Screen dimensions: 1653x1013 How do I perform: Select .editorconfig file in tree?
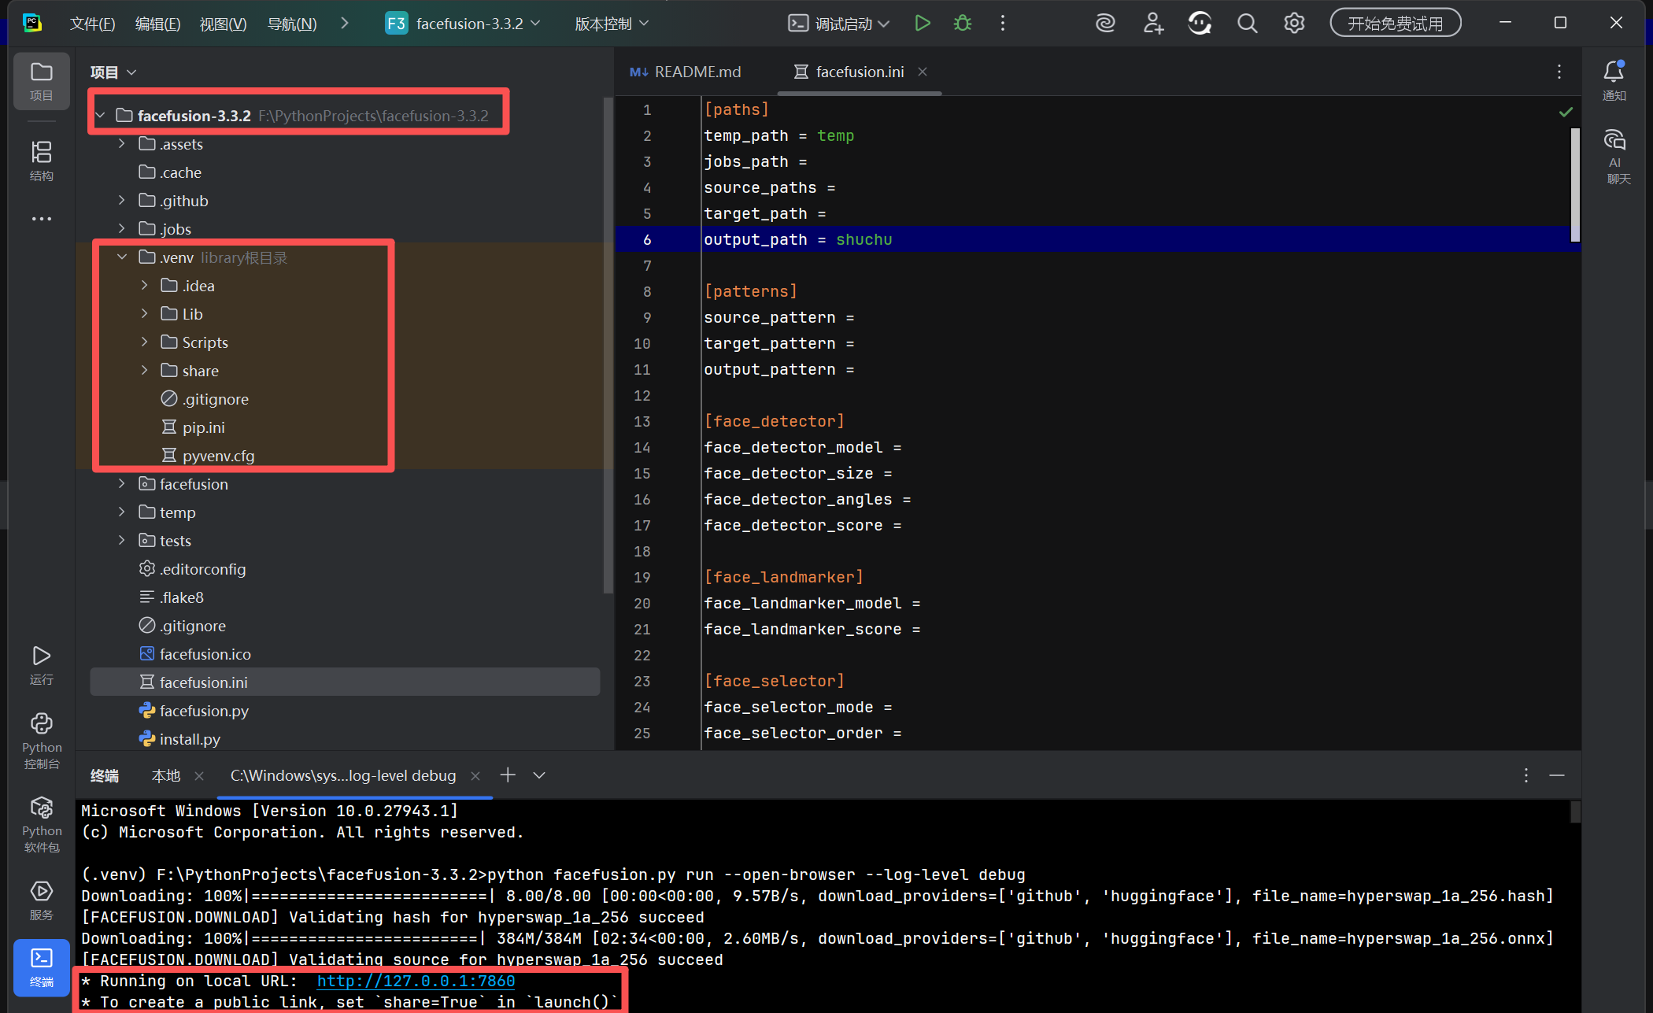202,569
